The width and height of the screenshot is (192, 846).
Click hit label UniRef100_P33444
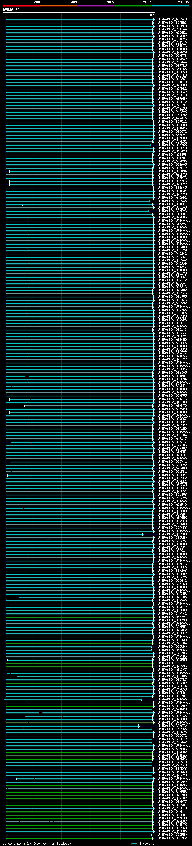click(172, 62)
